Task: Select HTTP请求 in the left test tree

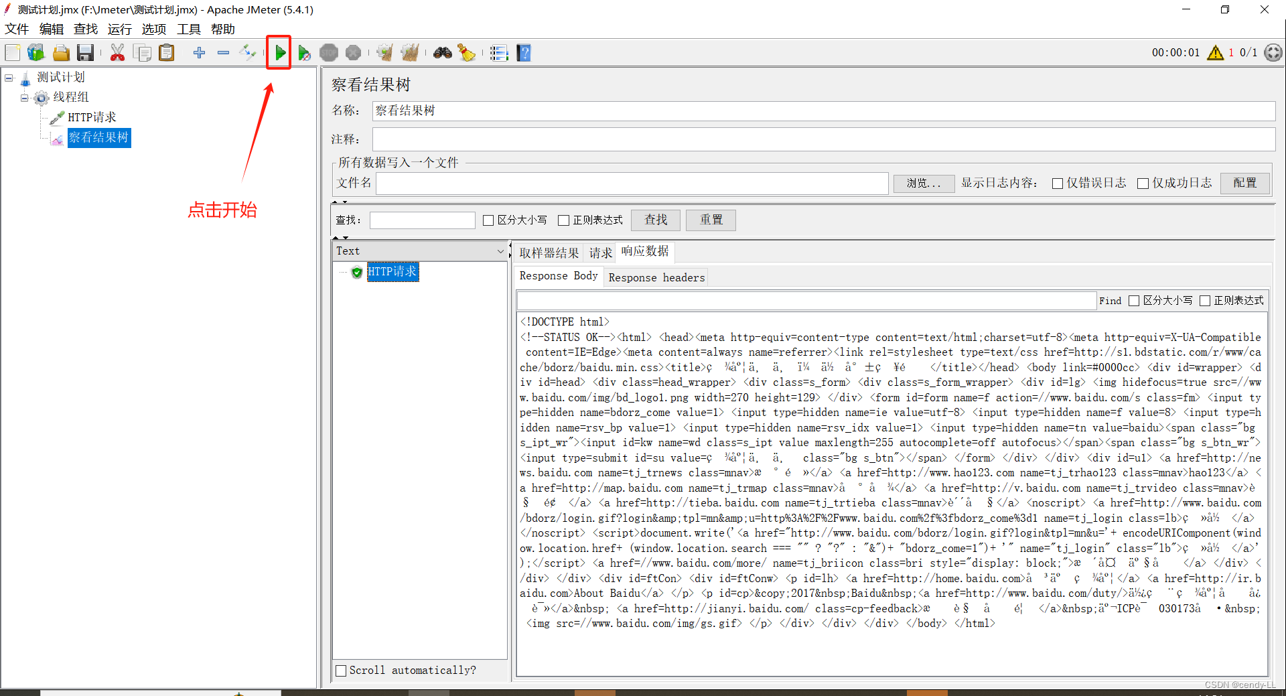Action: click(92, 117)
